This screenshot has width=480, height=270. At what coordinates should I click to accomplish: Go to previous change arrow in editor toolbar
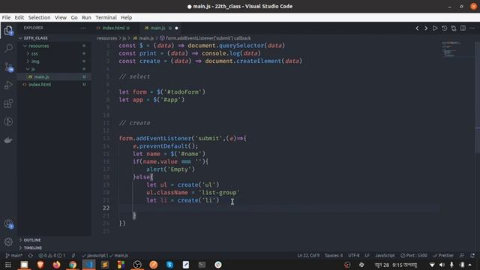tap(417, 28)
